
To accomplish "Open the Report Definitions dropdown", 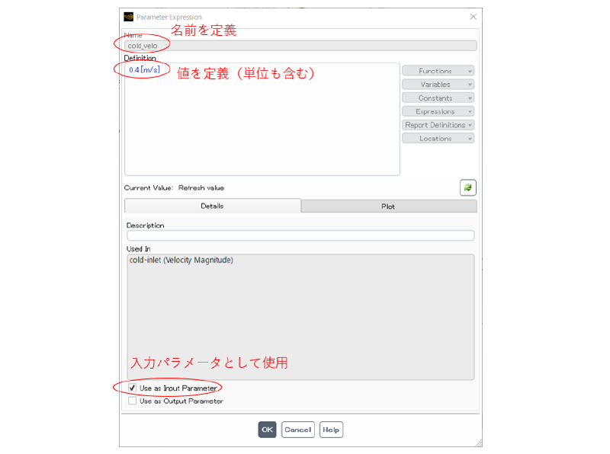I will click(438, 124).
